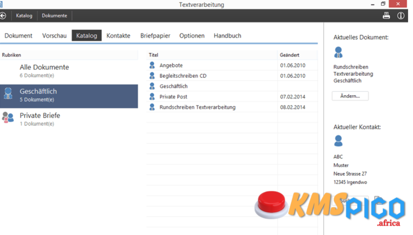The height and width of the screenshot is (235, 413).
Task: Select the Rundschreiben Textverarbeitung title
Action: click(x=197, y=107)
